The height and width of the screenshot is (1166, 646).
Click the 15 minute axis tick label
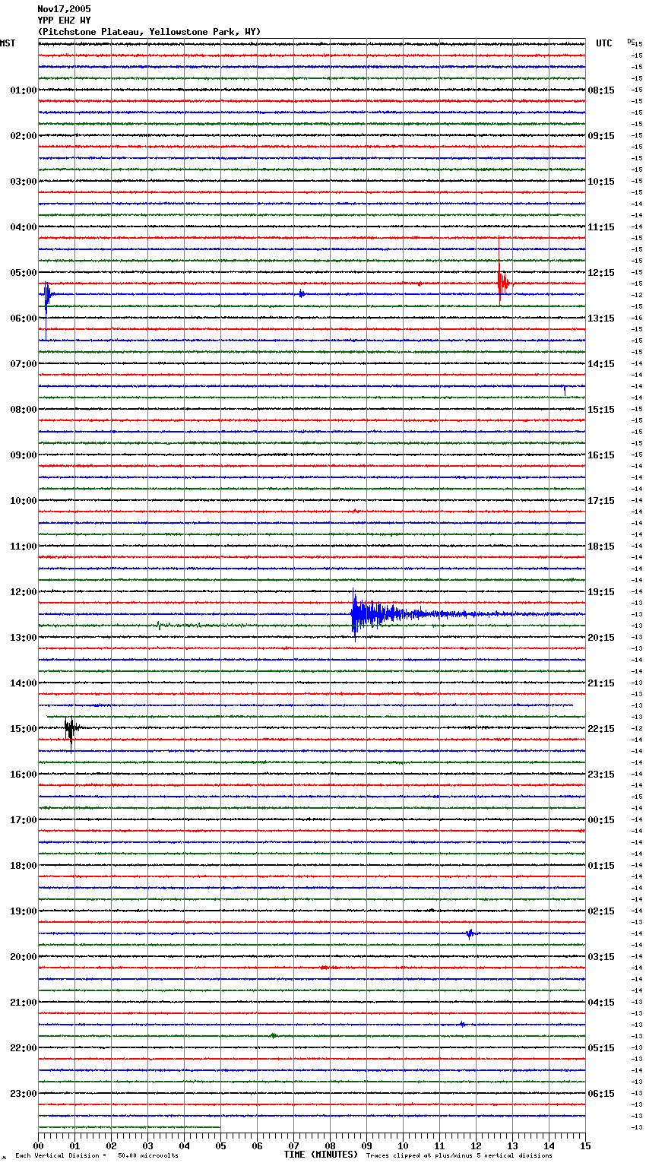[585, 1145]
